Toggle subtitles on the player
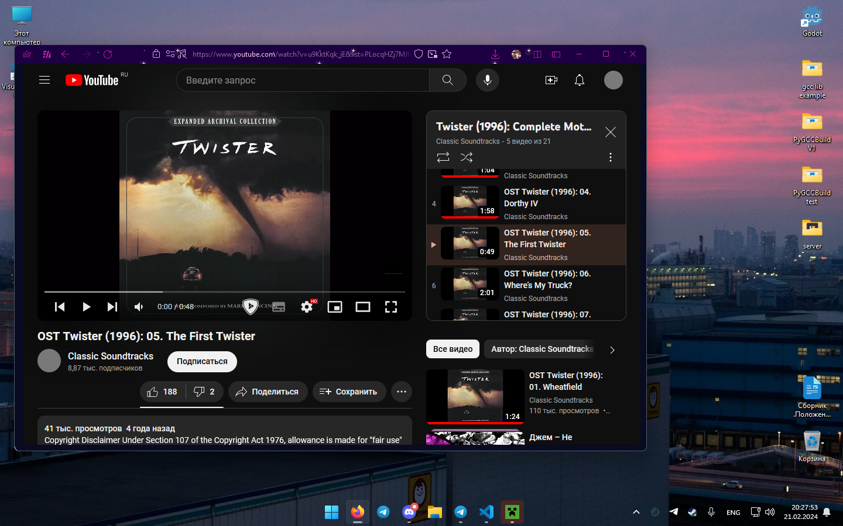This screenshot has width=843, height=526. (x=279, y=307)
